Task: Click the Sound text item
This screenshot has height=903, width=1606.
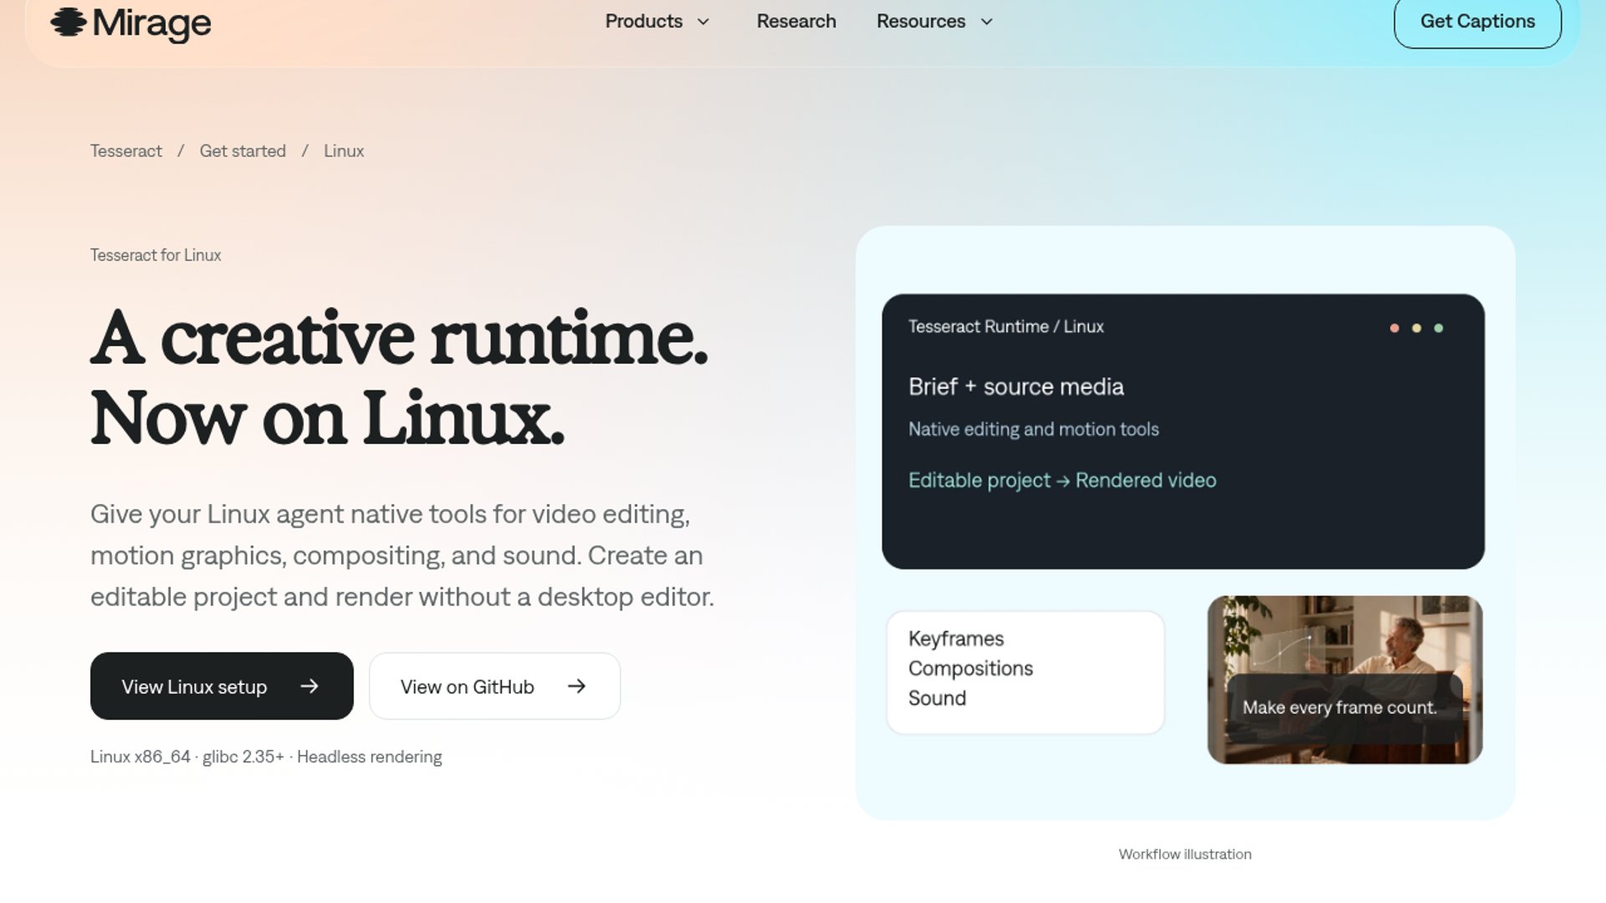Action: coord(937,698)
